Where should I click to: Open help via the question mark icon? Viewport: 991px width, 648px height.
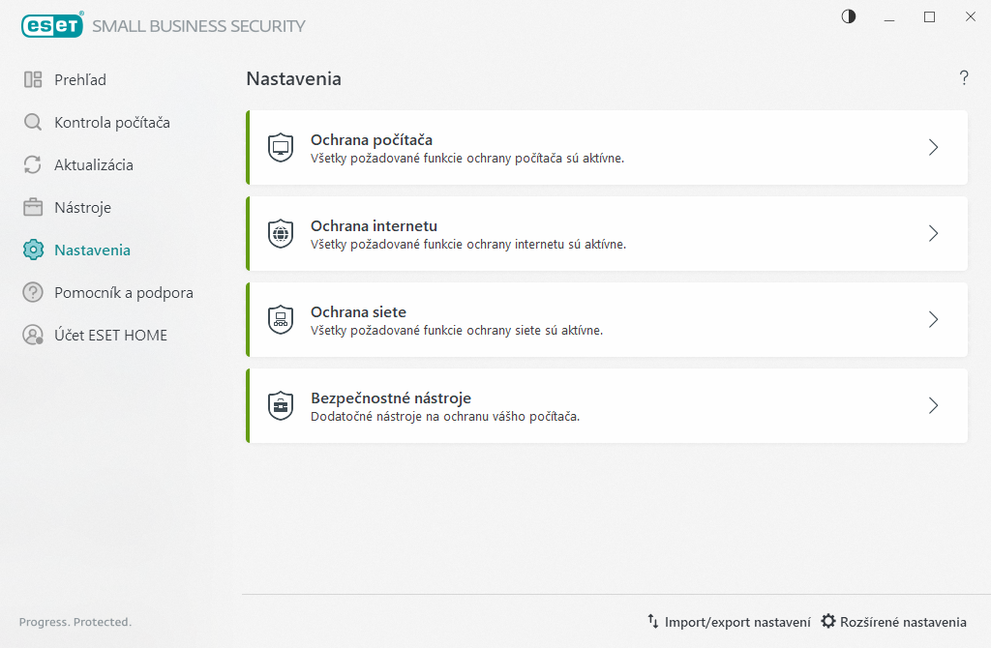click(x=964, y=78)
